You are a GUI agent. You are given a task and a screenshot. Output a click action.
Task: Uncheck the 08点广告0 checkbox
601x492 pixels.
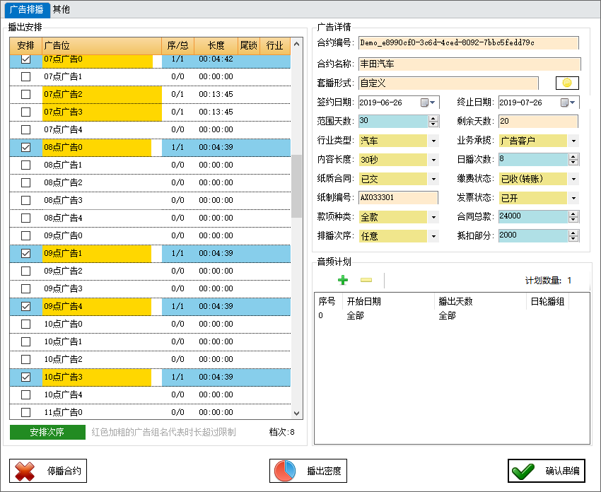pyautogui.click(x=26, y=148)
